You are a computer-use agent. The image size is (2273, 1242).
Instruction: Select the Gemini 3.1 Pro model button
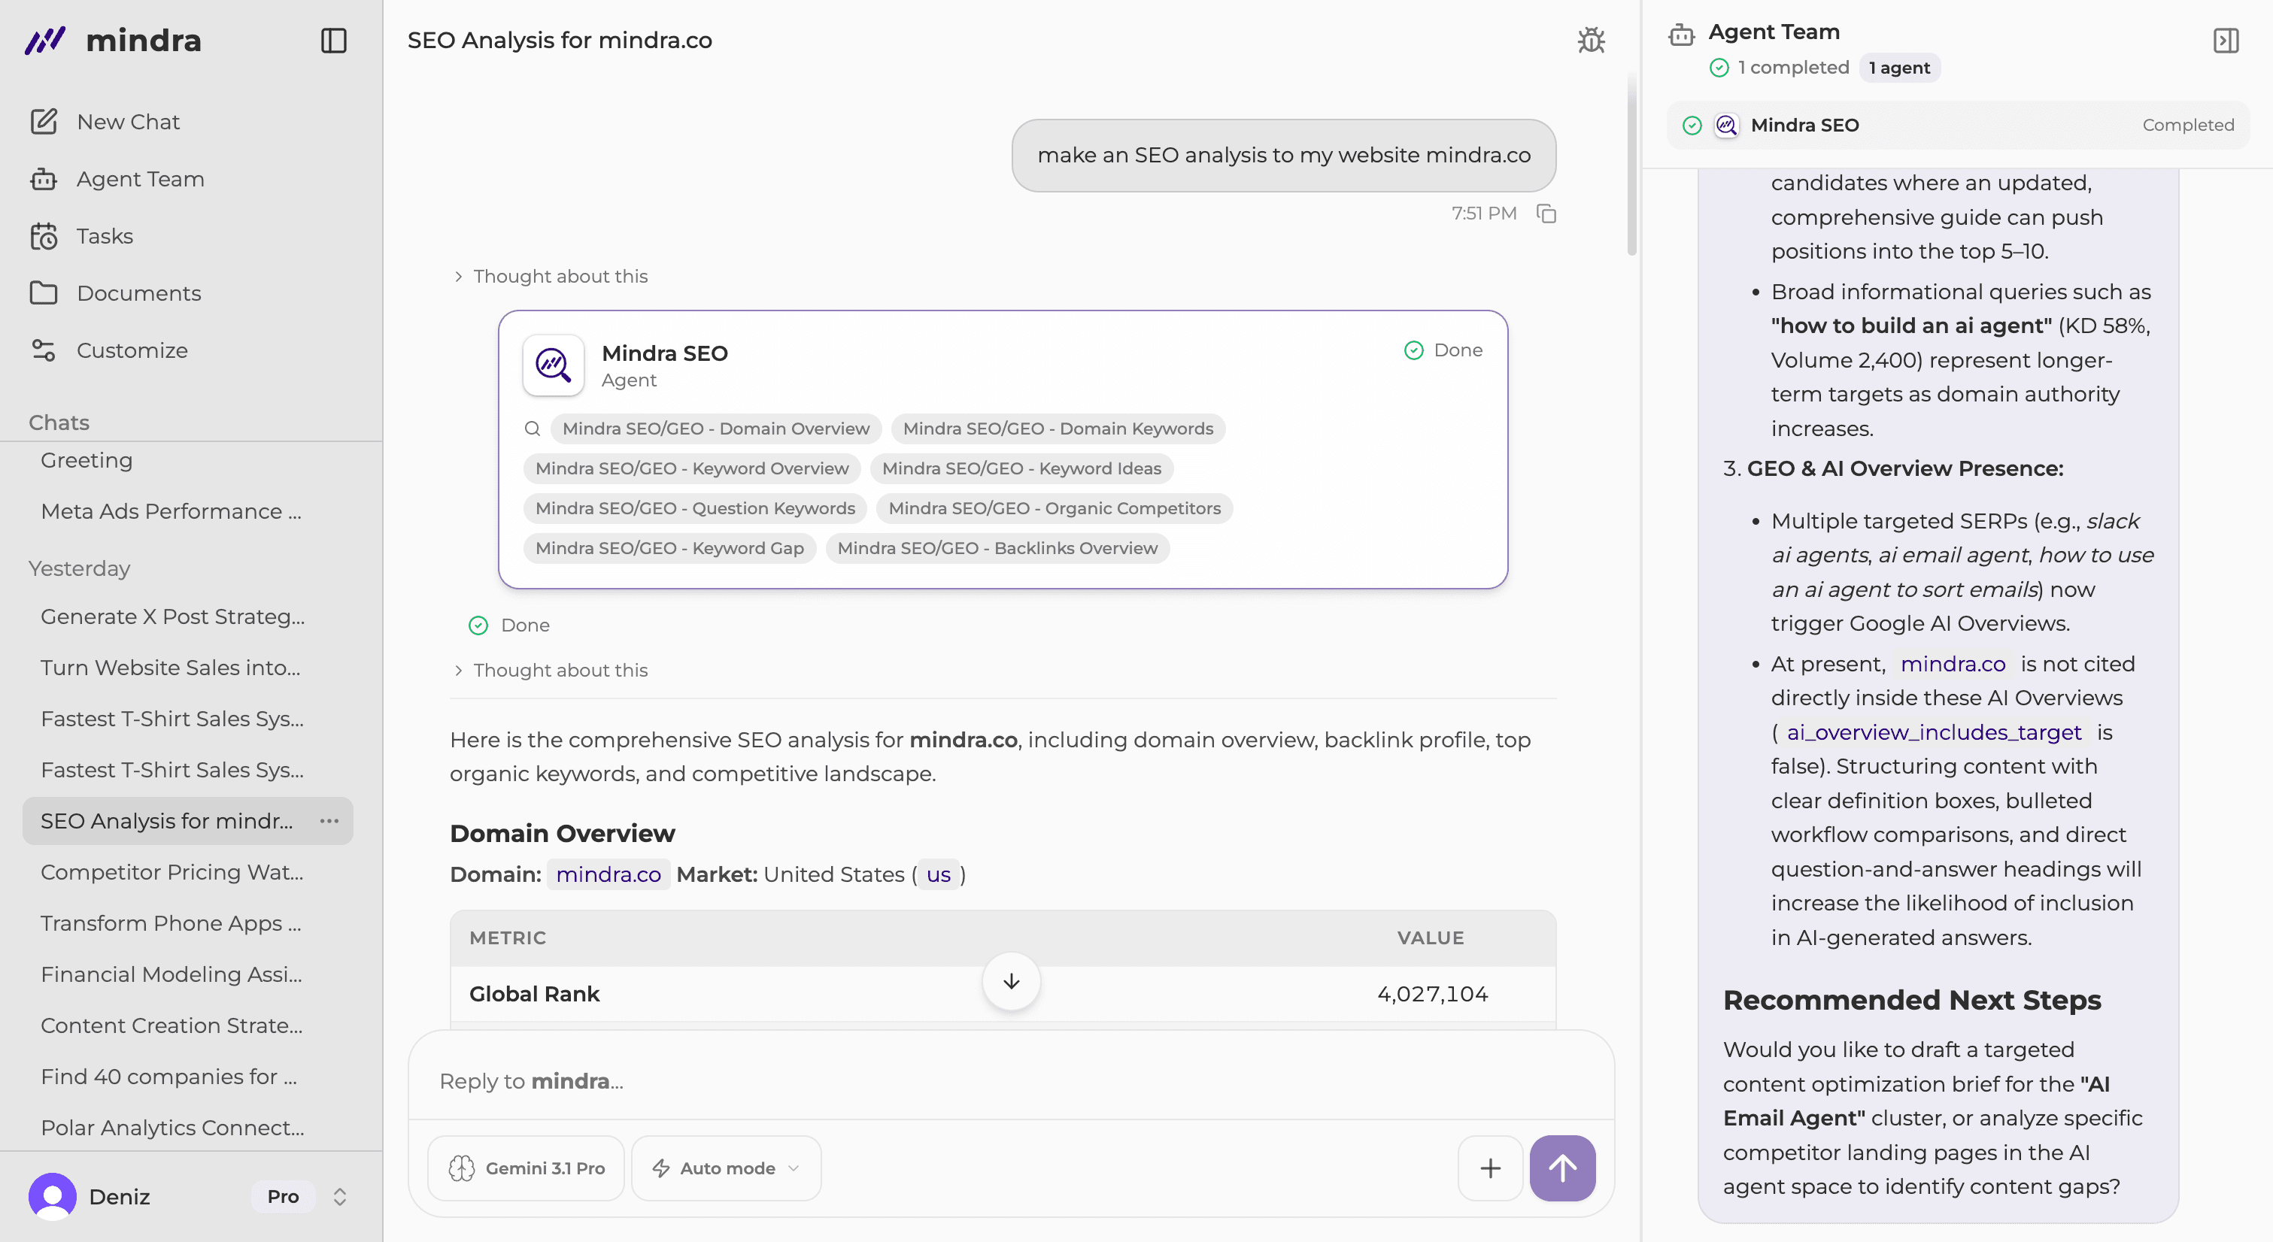(x=527, y=1168)
